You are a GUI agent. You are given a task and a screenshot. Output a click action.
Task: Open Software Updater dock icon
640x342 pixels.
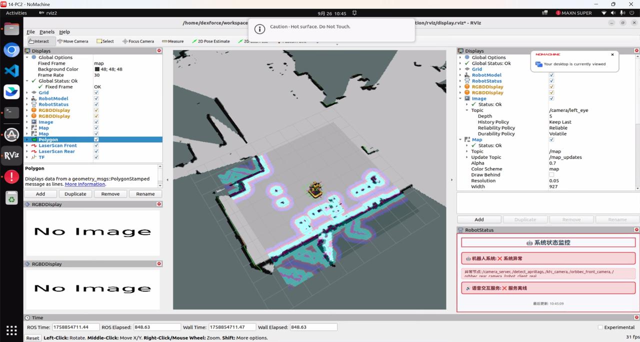(11, 134)
